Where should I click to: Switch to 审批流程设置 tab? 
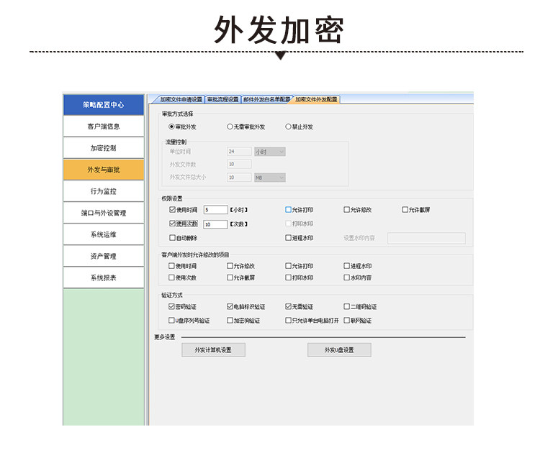click(222, 99)
